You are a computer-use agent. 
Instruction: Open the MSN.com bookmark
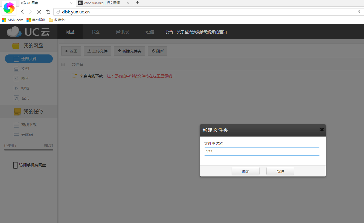click(13, 20)
